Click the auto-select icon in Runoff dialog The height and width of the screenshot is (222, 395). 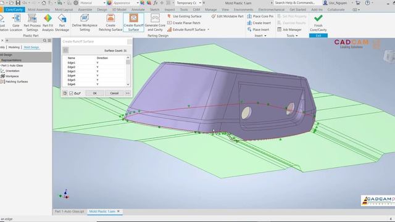[x=65, y=50]
